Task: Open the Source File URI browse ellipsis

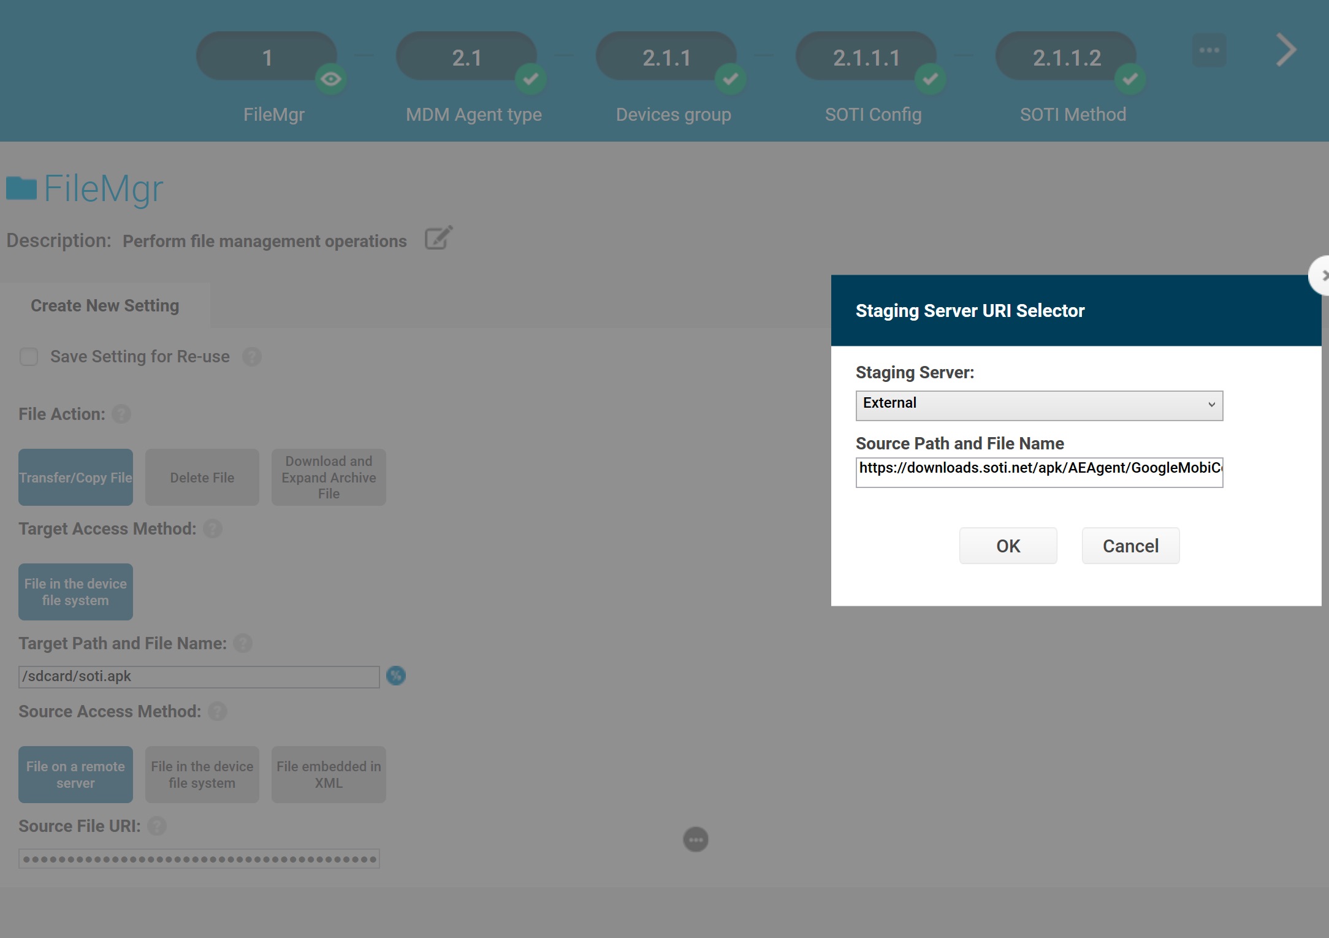Action: [695, 839]
